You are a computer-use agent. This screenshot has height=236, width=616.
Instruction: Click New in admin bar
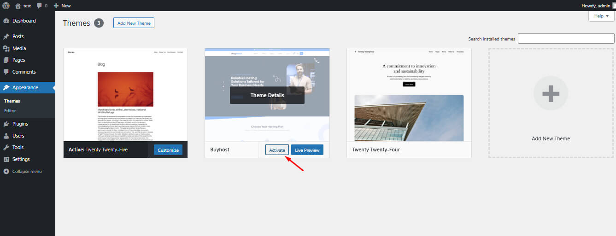pyautogui.click(x=66, y=6)
